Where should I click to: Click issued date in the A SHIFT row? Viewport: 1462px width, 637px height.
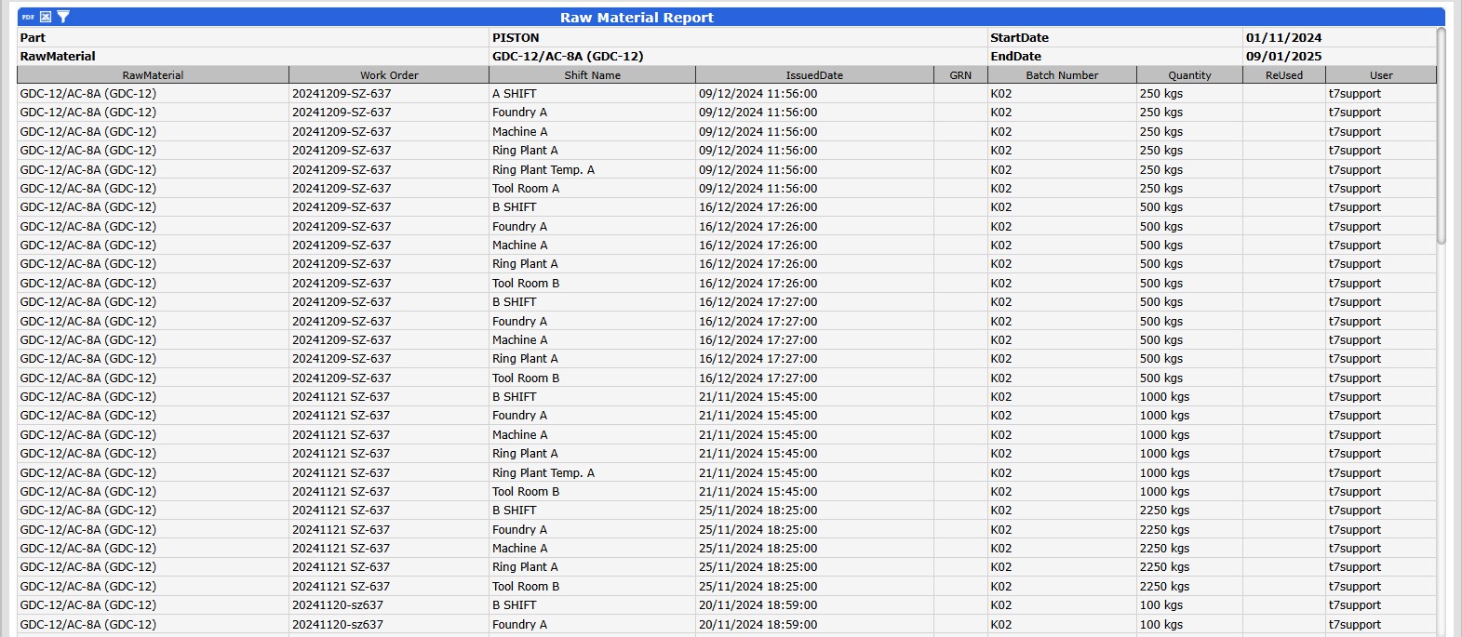814,94
